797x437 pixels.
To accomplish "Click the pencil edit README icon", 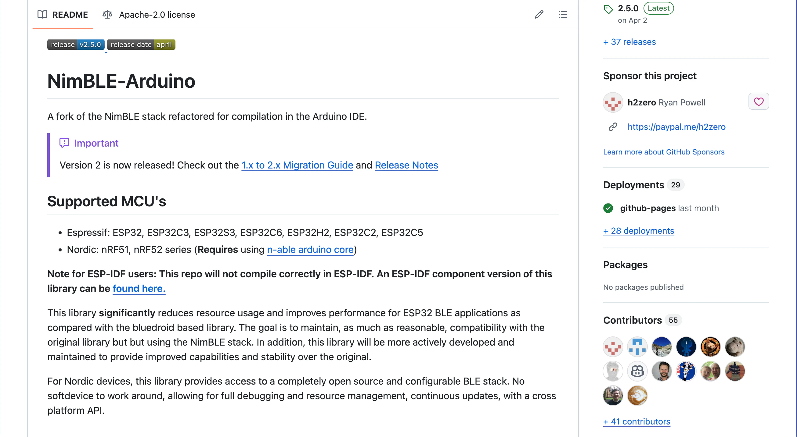I will (539, 14).
